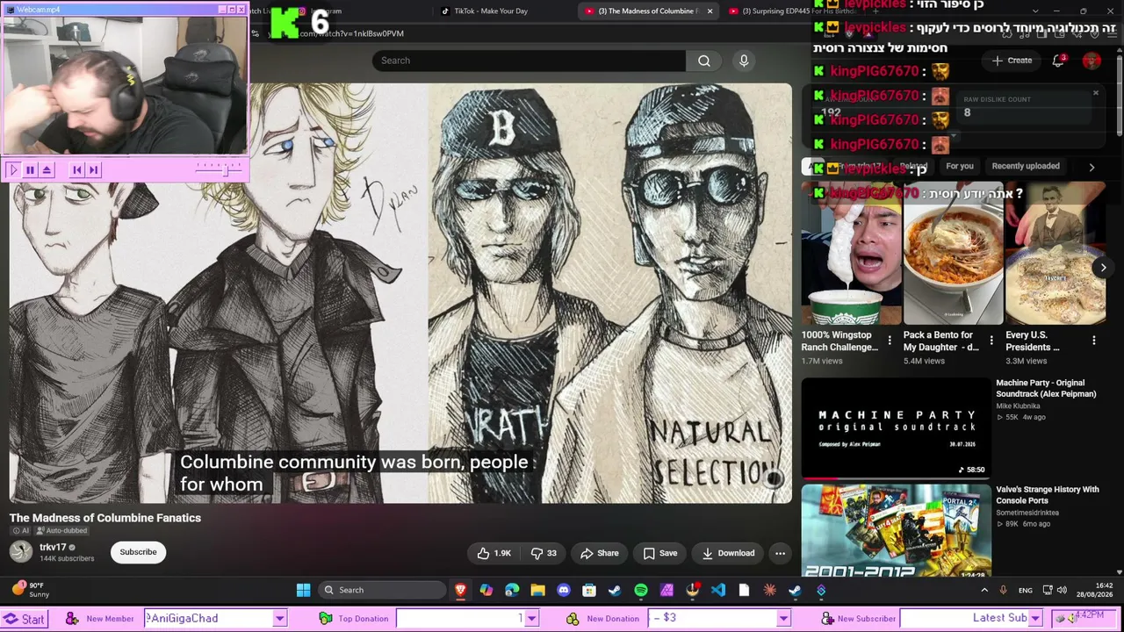Image resolution: width=1124 pixels, height=632 pixels.
Task: Expand the New Member dropdown
Action: tap(279, 619)
